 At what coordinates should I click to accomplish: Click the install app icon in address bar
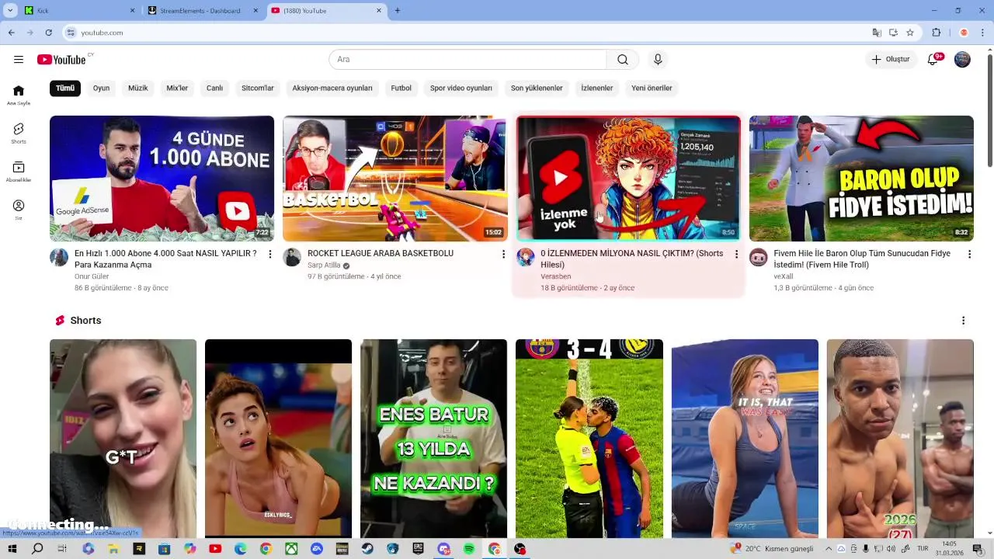tap(894, 33)
